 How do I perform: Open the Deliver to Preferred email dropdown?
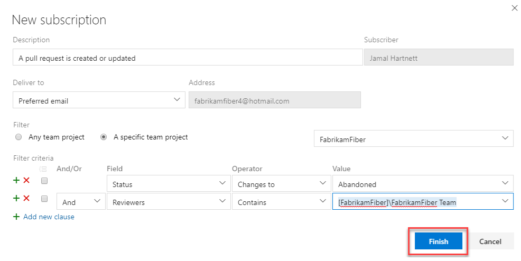[98, 100]
